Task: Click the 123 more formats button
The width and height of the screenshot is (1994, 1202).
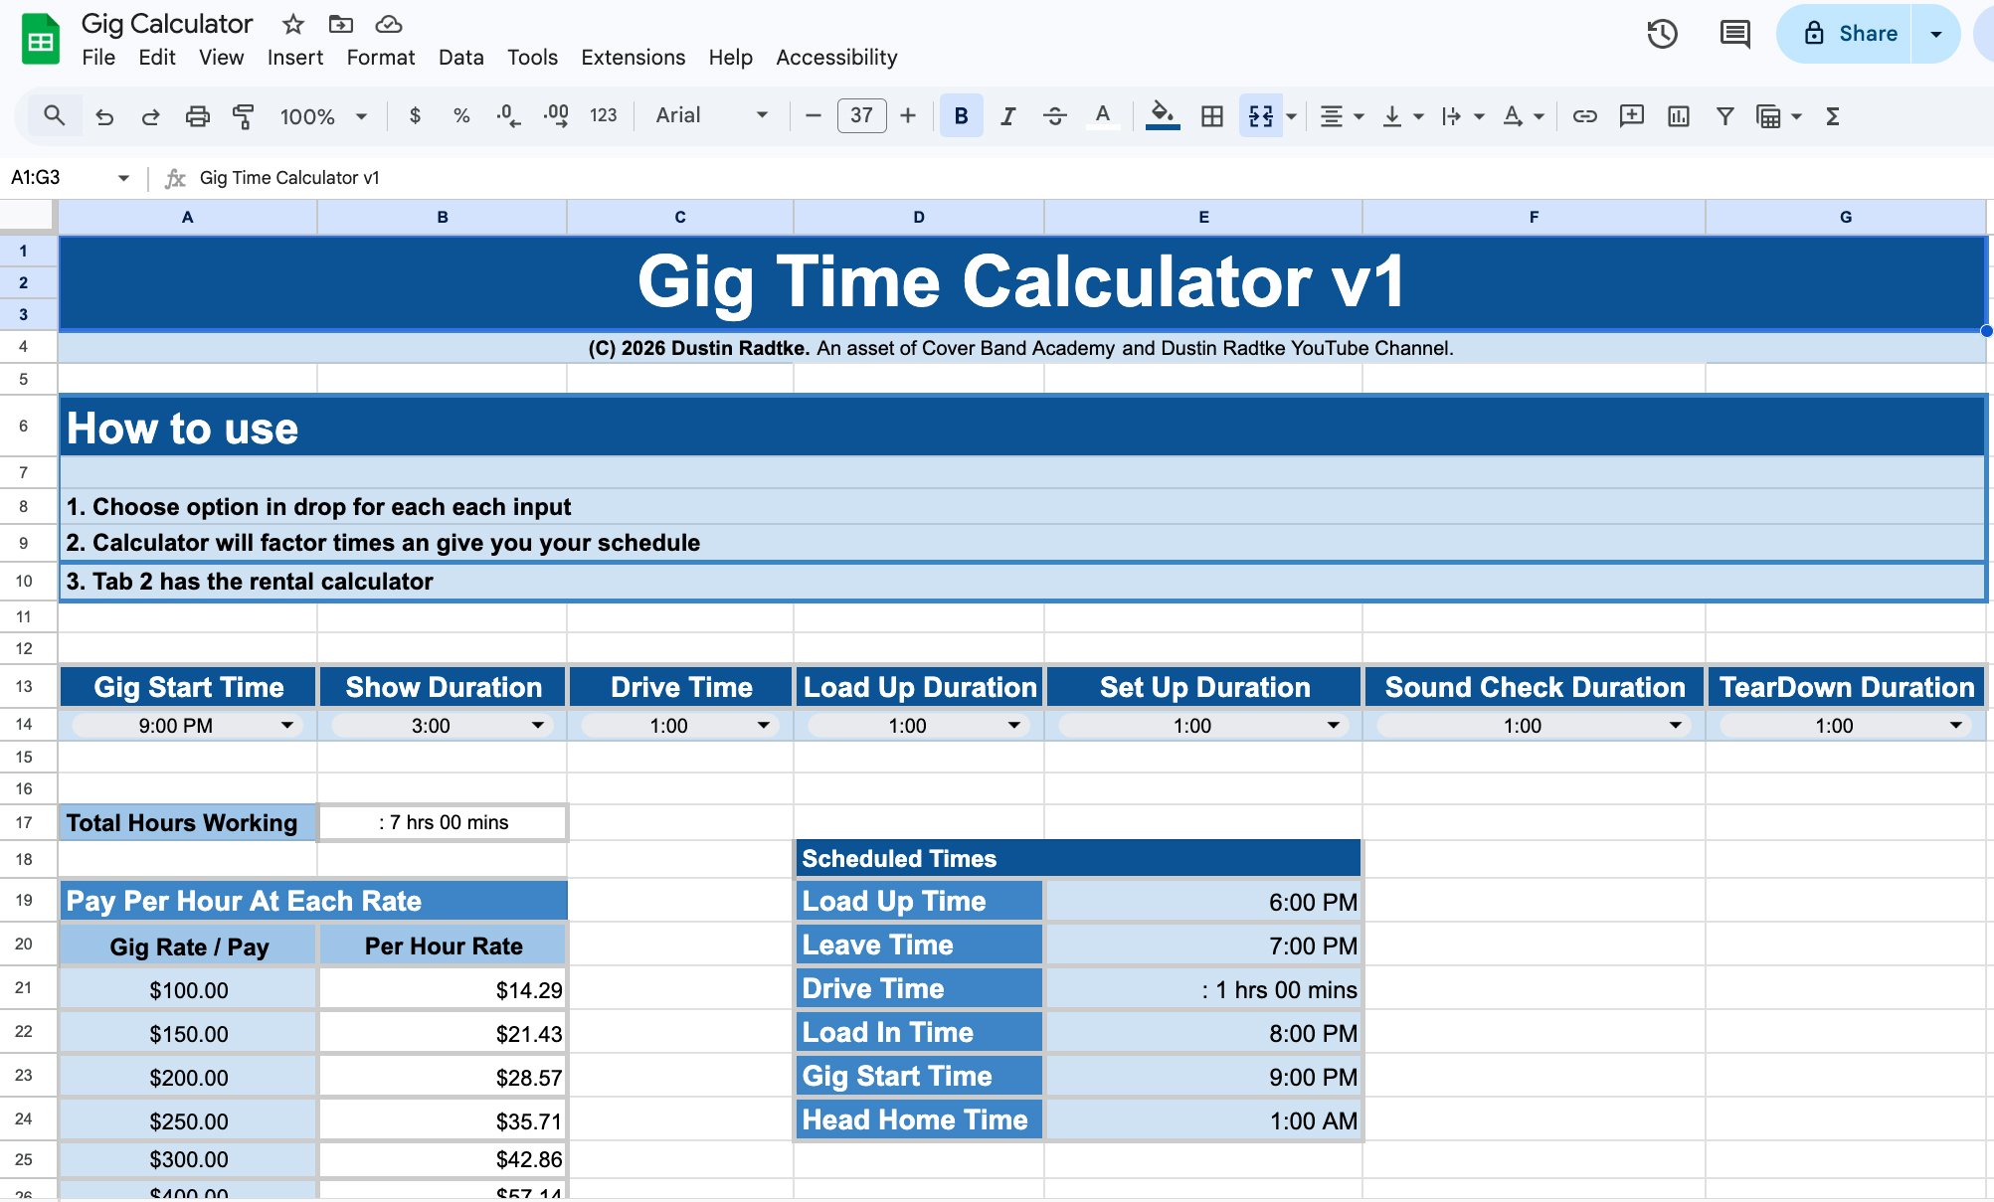Action: pos(603,116)
